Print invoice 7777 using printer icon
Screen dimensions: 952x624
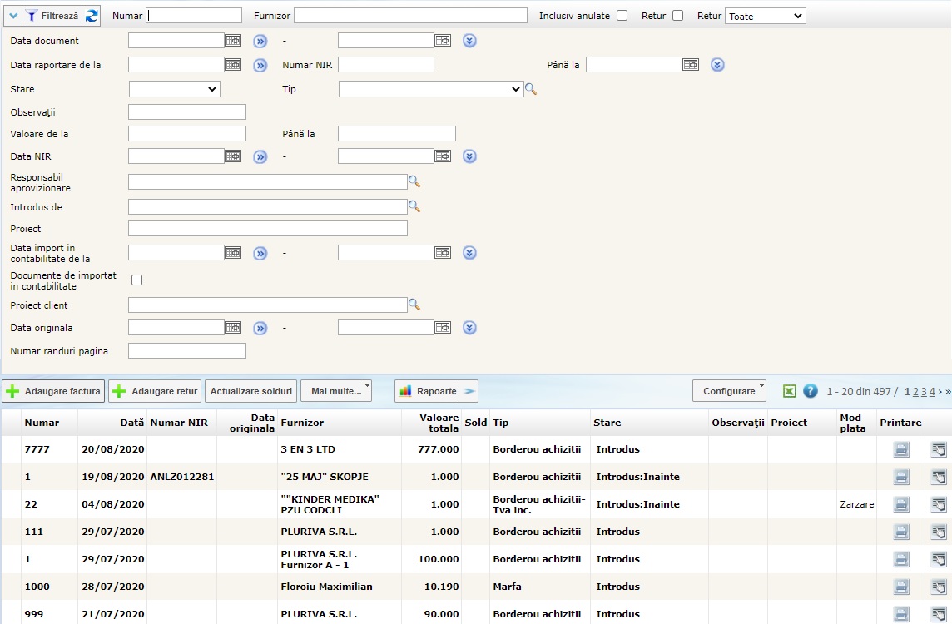pyautogui.click(x=901, y=449)
